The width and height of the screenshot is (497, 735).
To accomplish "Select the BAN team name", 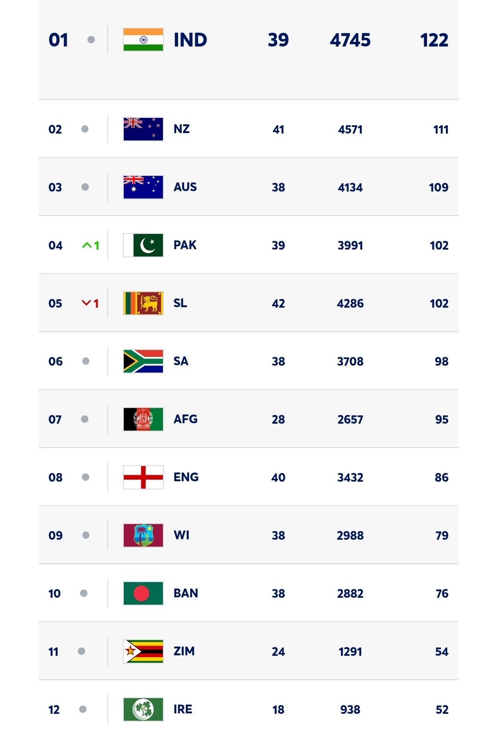I will pos(185,593).
